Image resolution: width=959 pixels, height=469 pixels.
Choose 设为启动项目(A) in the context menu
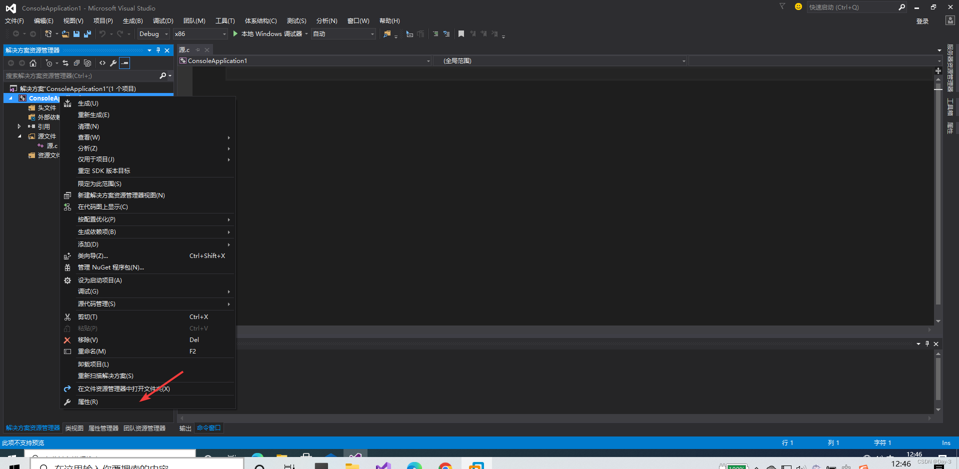(147, 280)
